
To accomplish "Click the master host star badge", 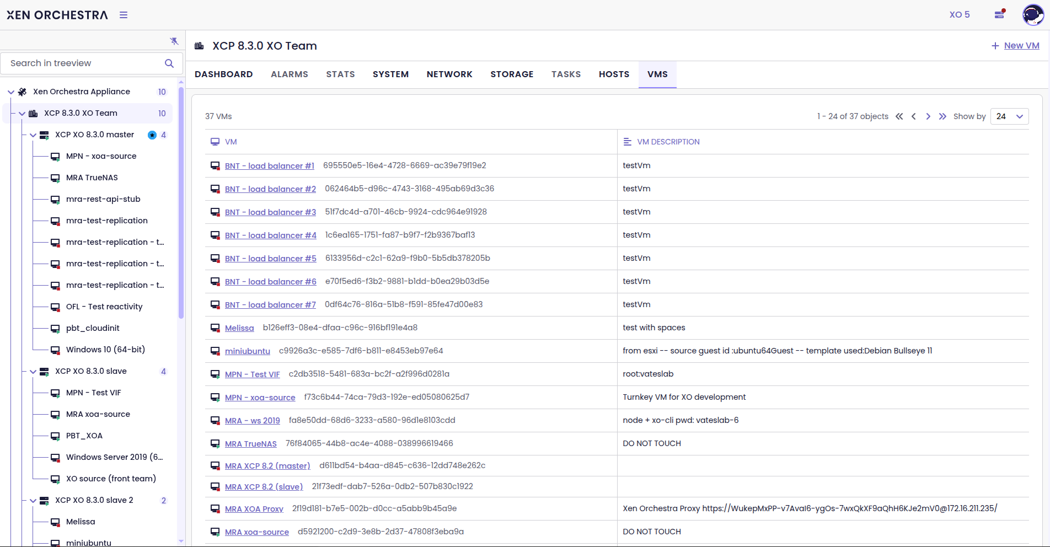I will [x=152, y=135].
